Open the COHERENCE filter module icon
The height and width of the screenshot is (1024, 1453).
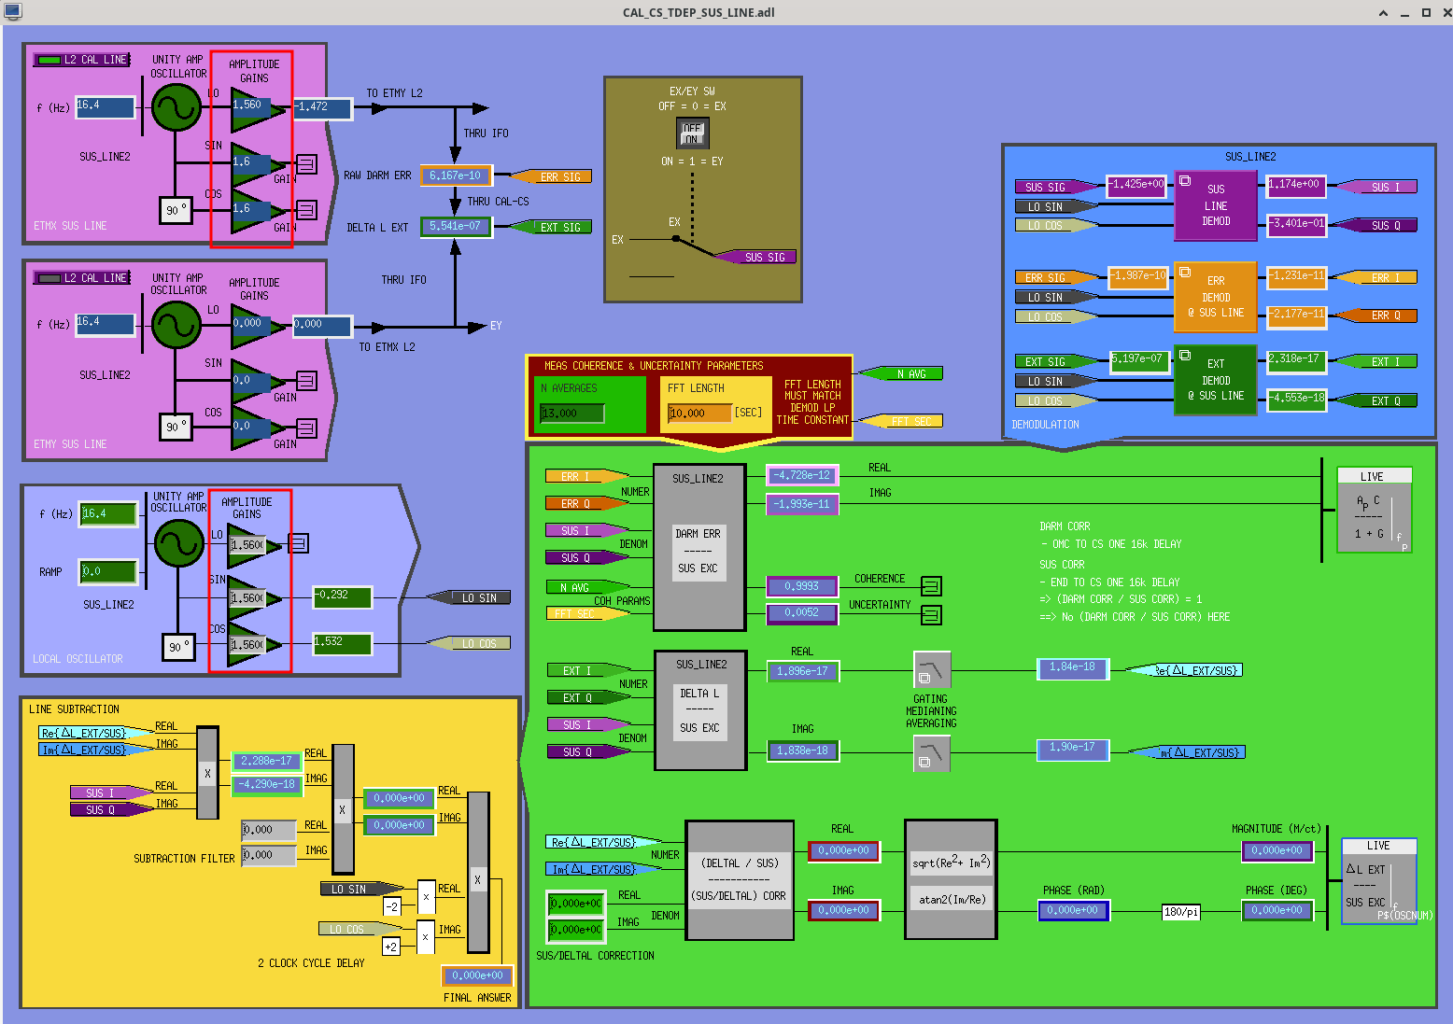coord(931,586)
